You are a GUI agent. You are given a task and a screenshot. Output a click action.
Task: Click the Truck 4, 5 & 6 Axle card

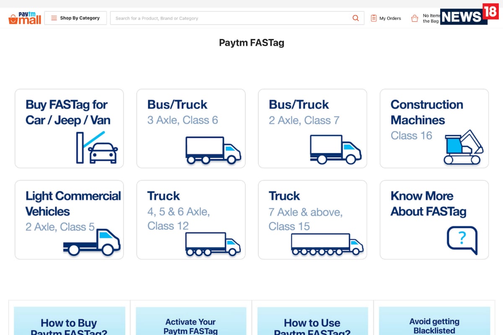[x=191, y=219]
